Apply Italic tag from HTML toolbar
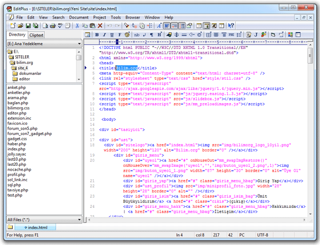The image size is (320, 245). [x=105, y=35]
